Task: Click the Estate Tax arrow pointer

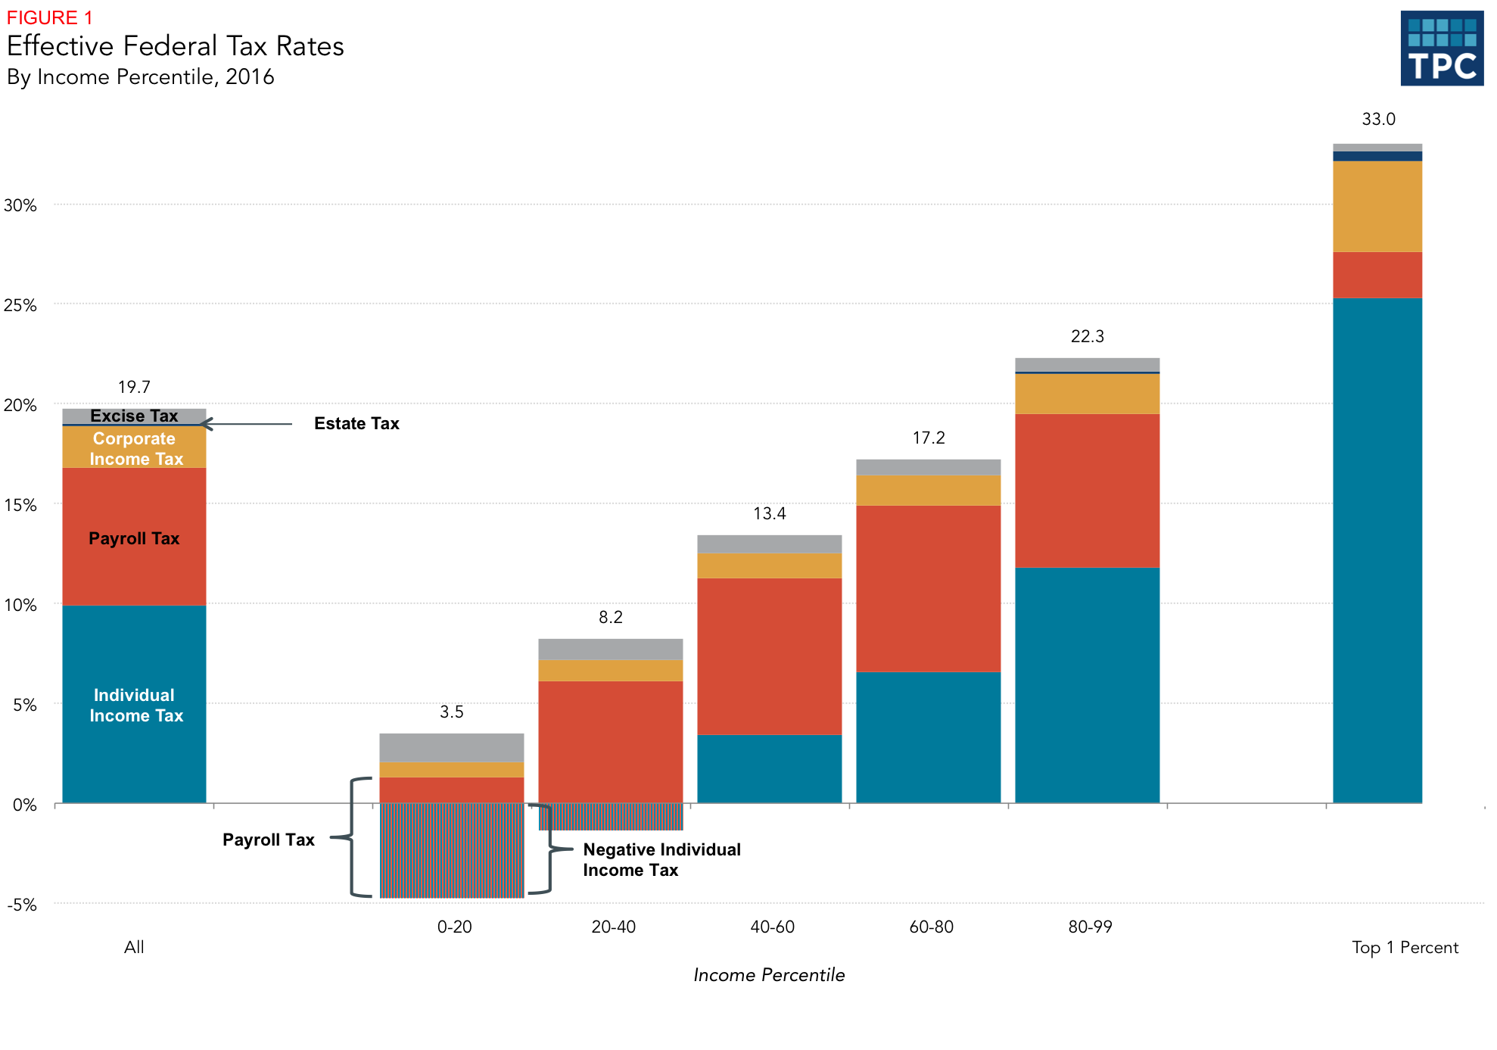Action: click(247, 424)
